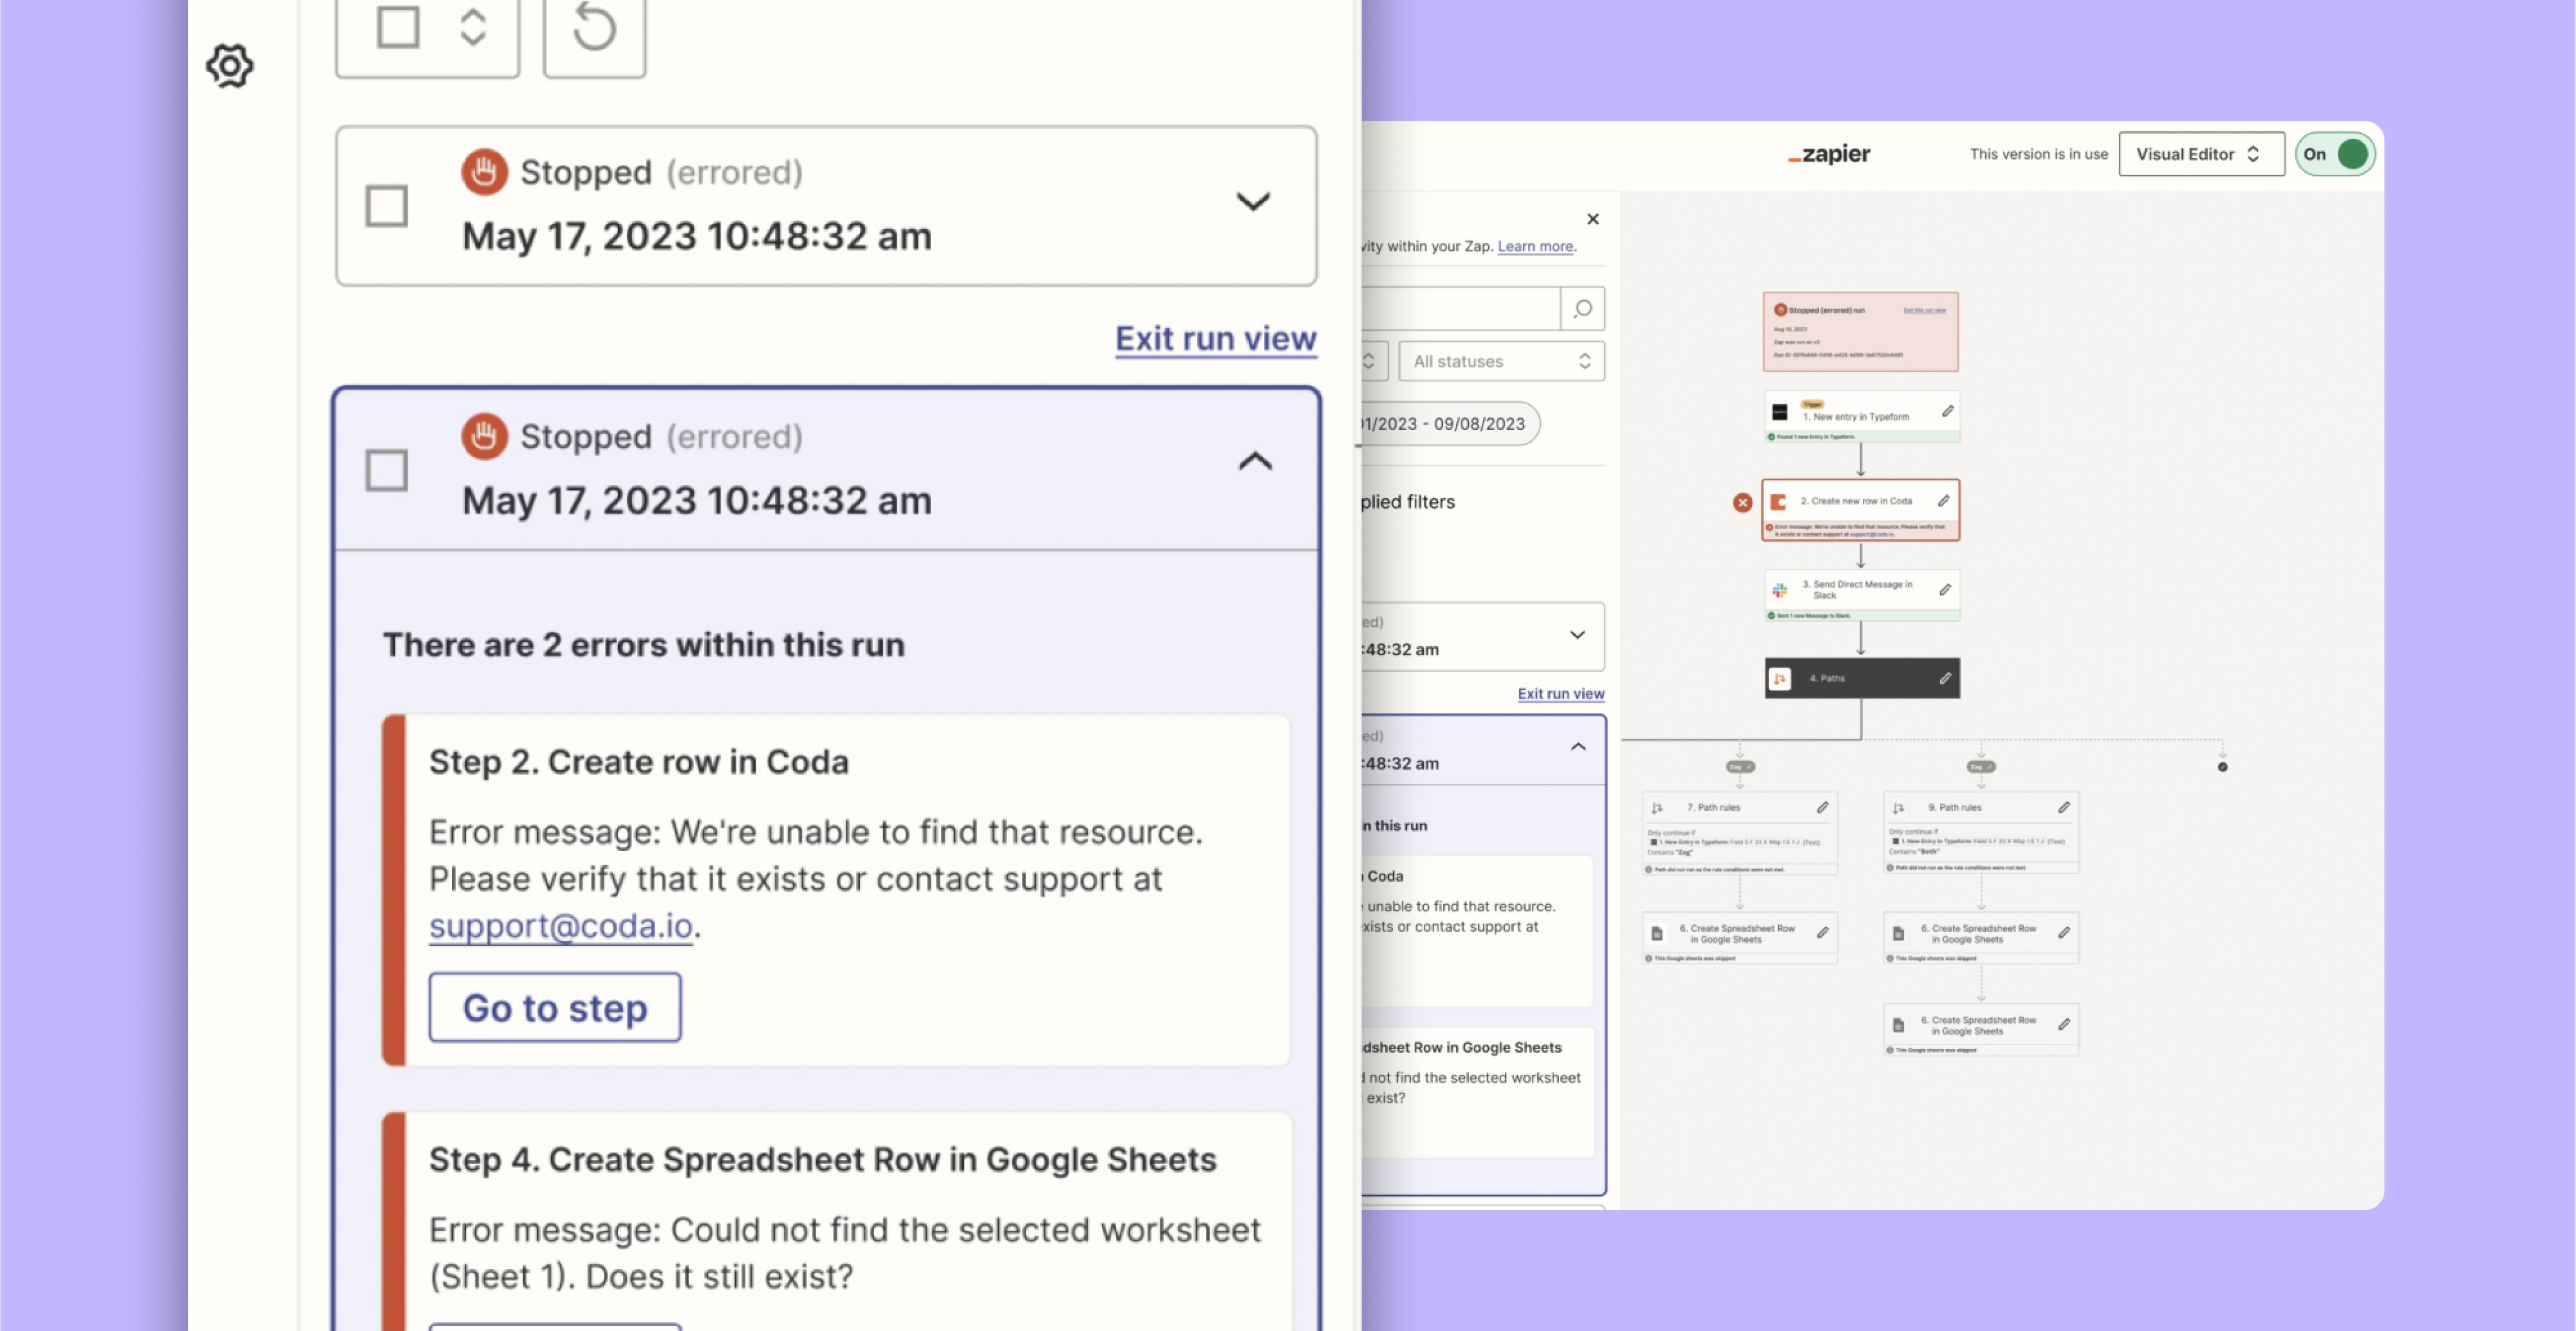Click the hand icon on the expanded Stopped card
The height and width of the screenshot is (1331, 2576).
tap(484, 437)
